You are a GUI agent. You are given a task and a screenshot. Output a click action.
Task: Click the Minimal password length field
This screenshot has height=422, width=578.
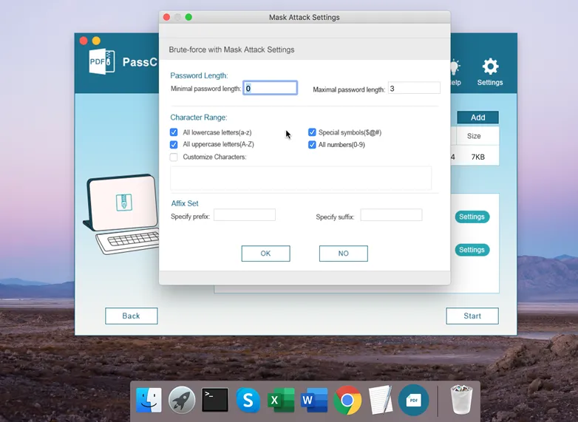pos(271,88)
